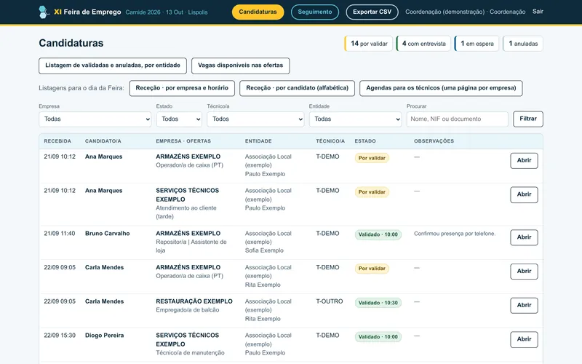This screenshot has width=582, height=364.
Task: Click the 21/09 11:40 received date
Action: [60, 234]
